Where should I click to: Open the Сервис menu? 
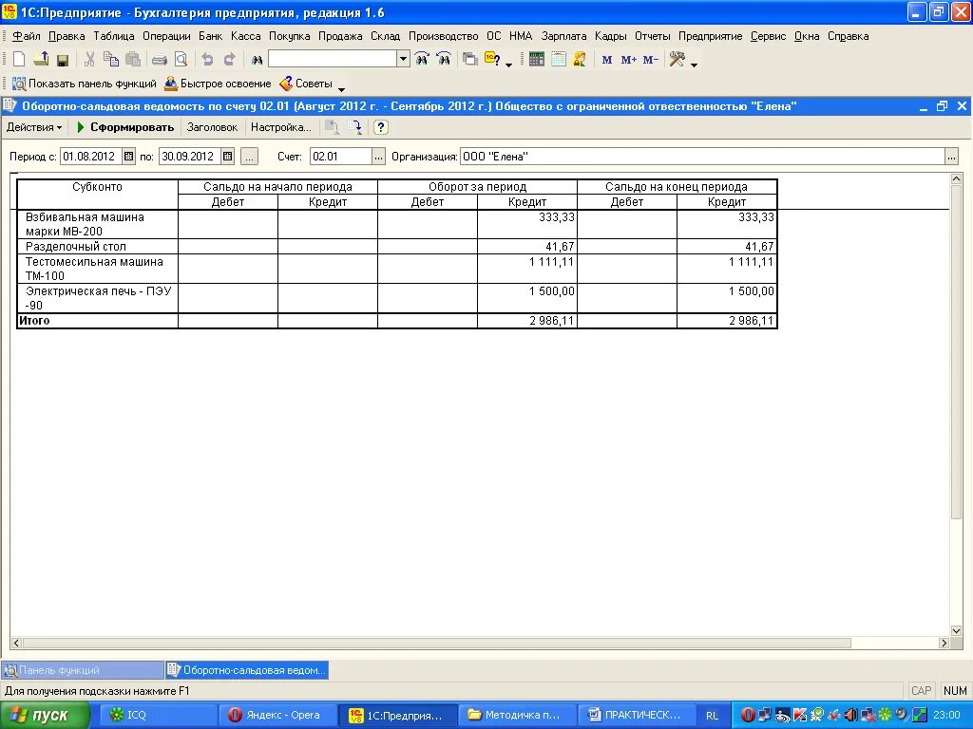(768, 36)
